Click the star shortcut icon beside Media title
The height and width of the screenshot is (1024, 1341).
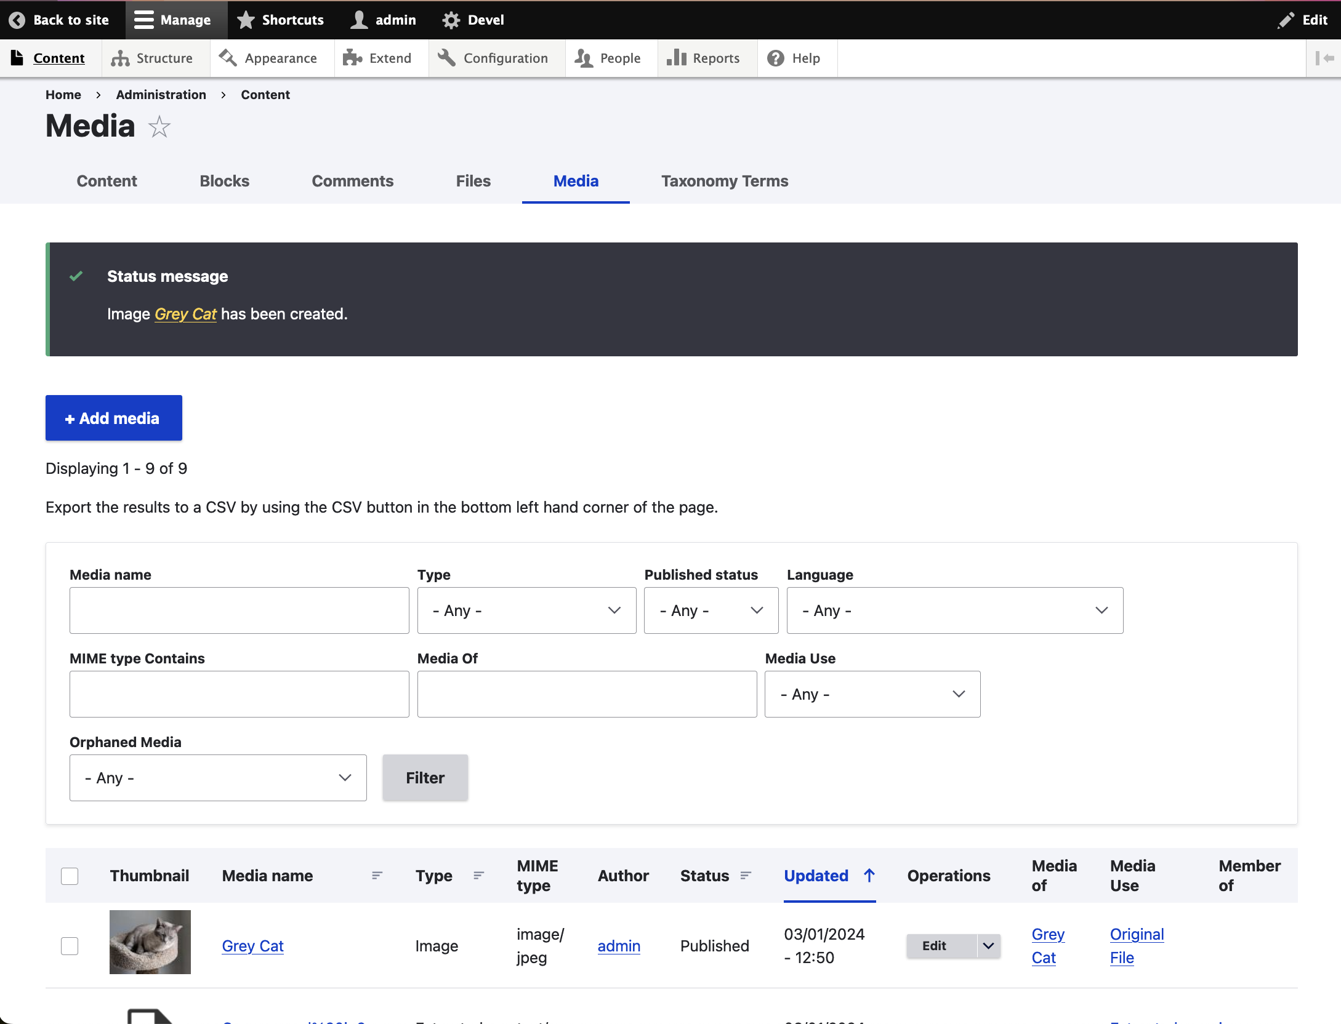coord(159,127)
